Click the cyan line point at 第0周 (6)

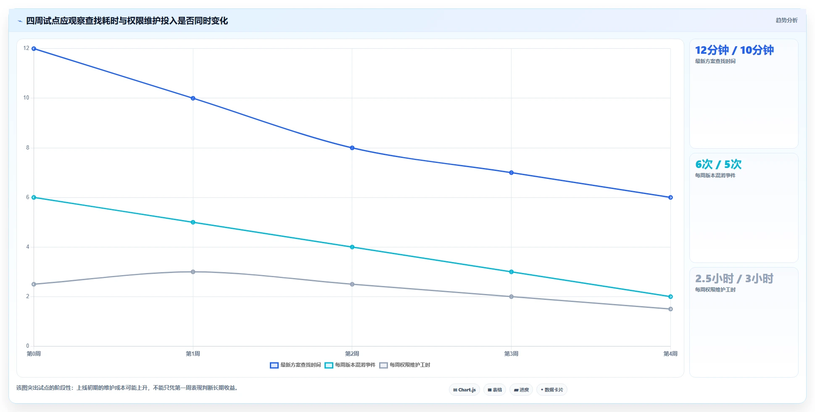(x=34, y=197)
